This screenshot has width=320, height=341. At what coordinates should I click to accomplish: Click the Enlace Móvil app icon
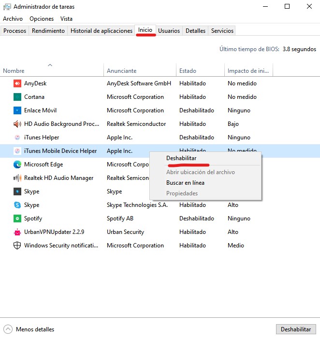pyautogui.click(x=17, y=110)
